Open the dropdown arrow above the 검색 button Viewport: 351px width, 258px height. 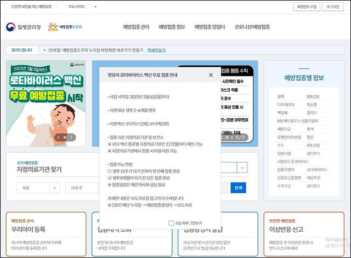(x=242, y=168)
